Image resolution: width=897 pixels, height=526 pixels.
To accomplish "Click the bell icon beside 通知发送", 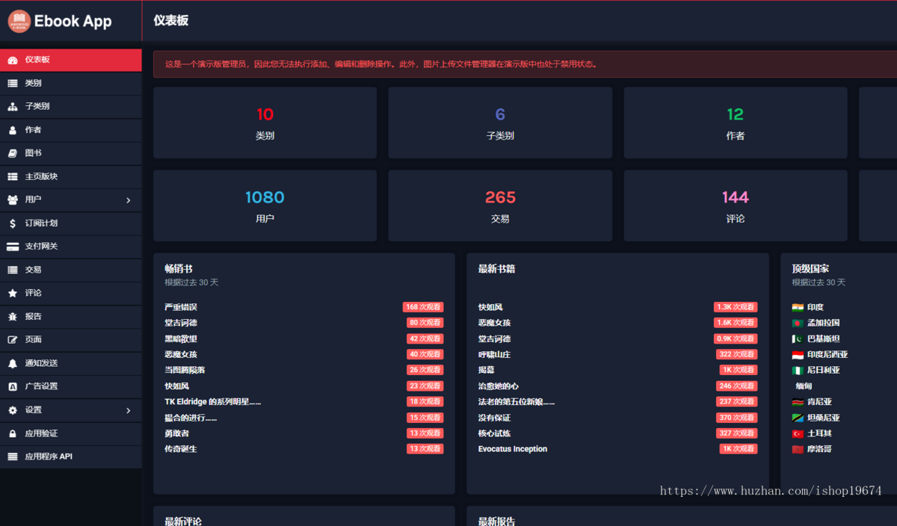I will (x=12, y=363).
